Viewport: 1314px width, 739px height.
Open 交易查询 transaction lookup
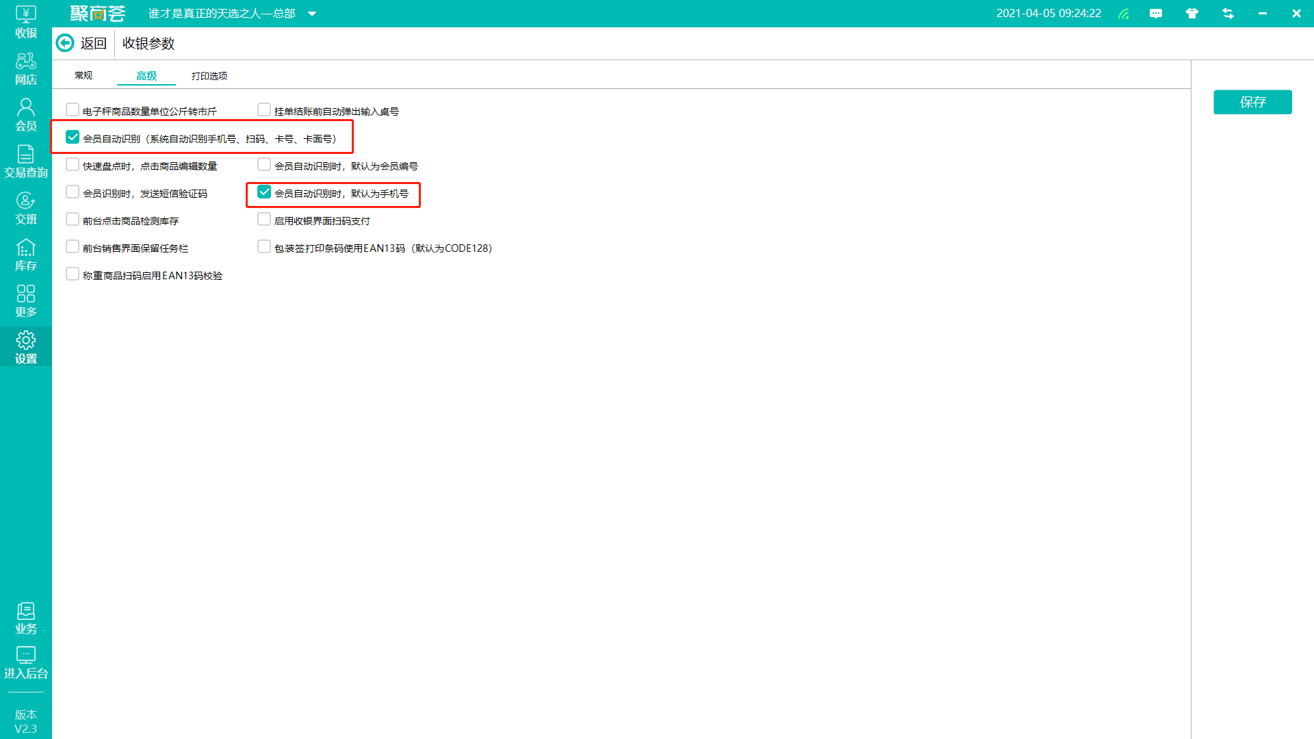click(x=26, y=161)
